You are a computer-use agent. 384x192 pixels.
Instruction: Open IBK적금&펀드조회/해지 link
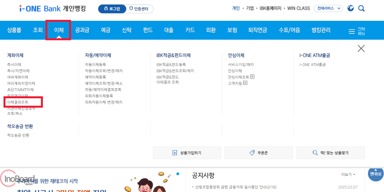tap(175, 71)
